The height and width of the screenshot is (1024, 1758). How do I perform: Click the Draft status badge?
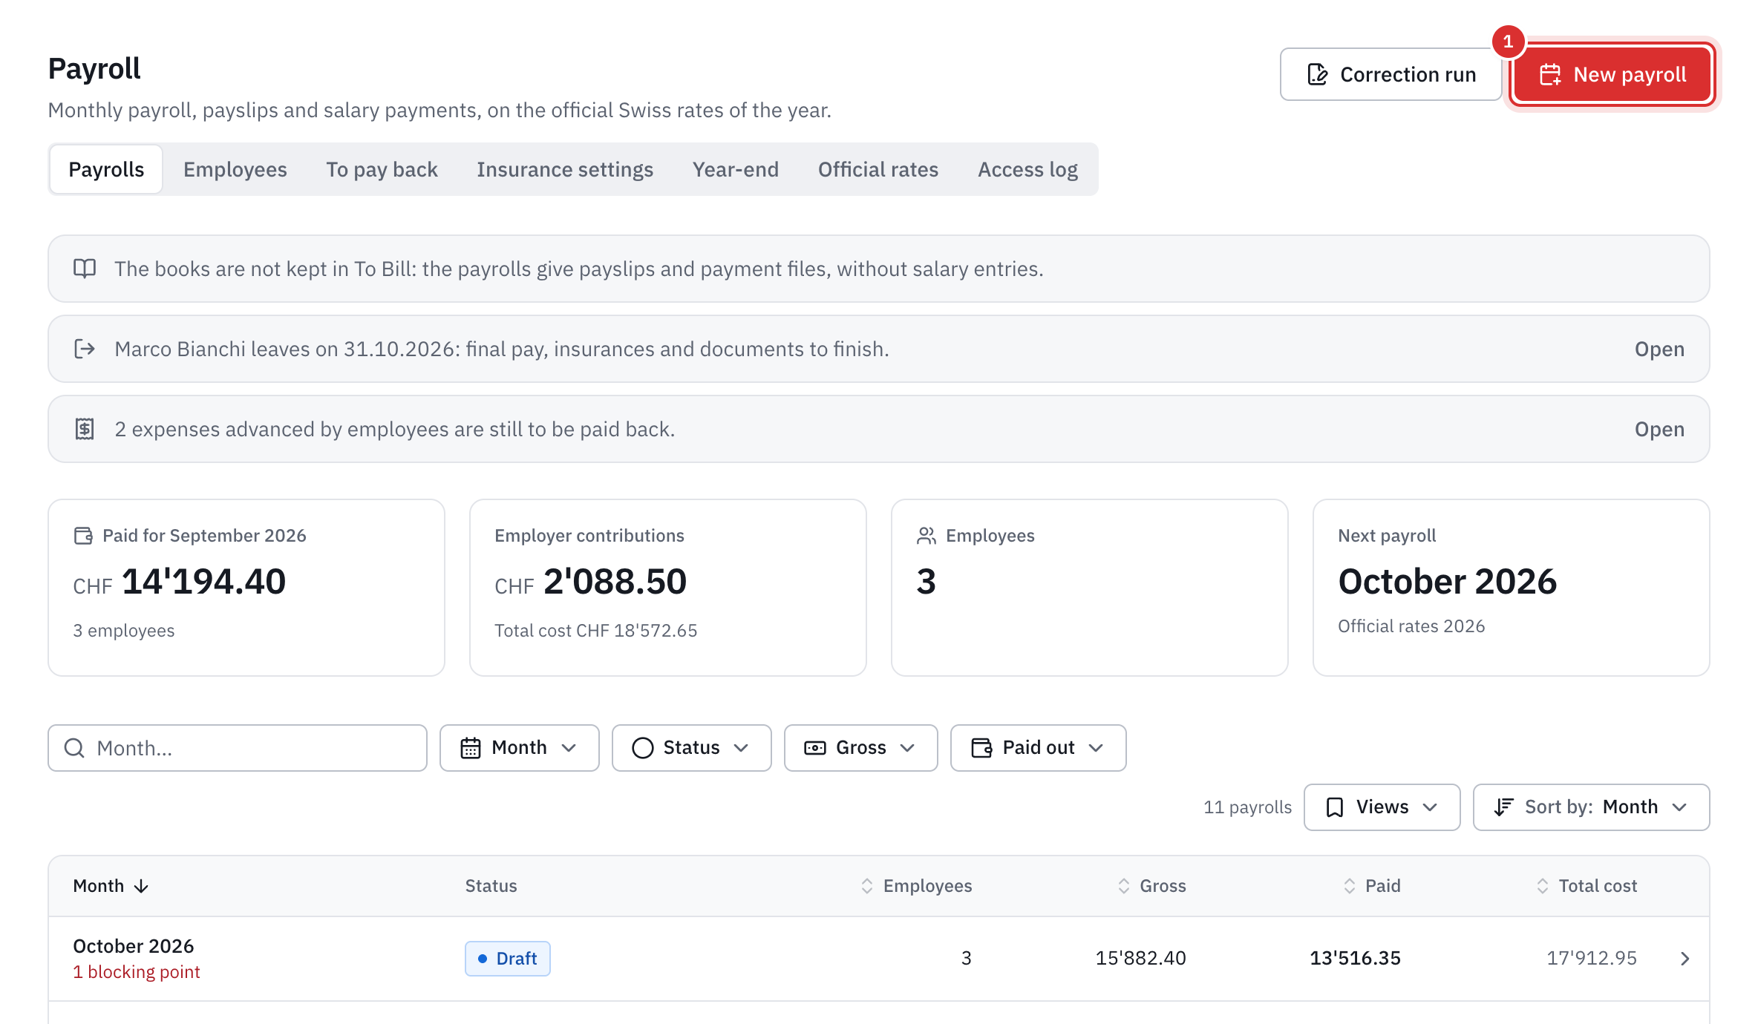[508, 959]
